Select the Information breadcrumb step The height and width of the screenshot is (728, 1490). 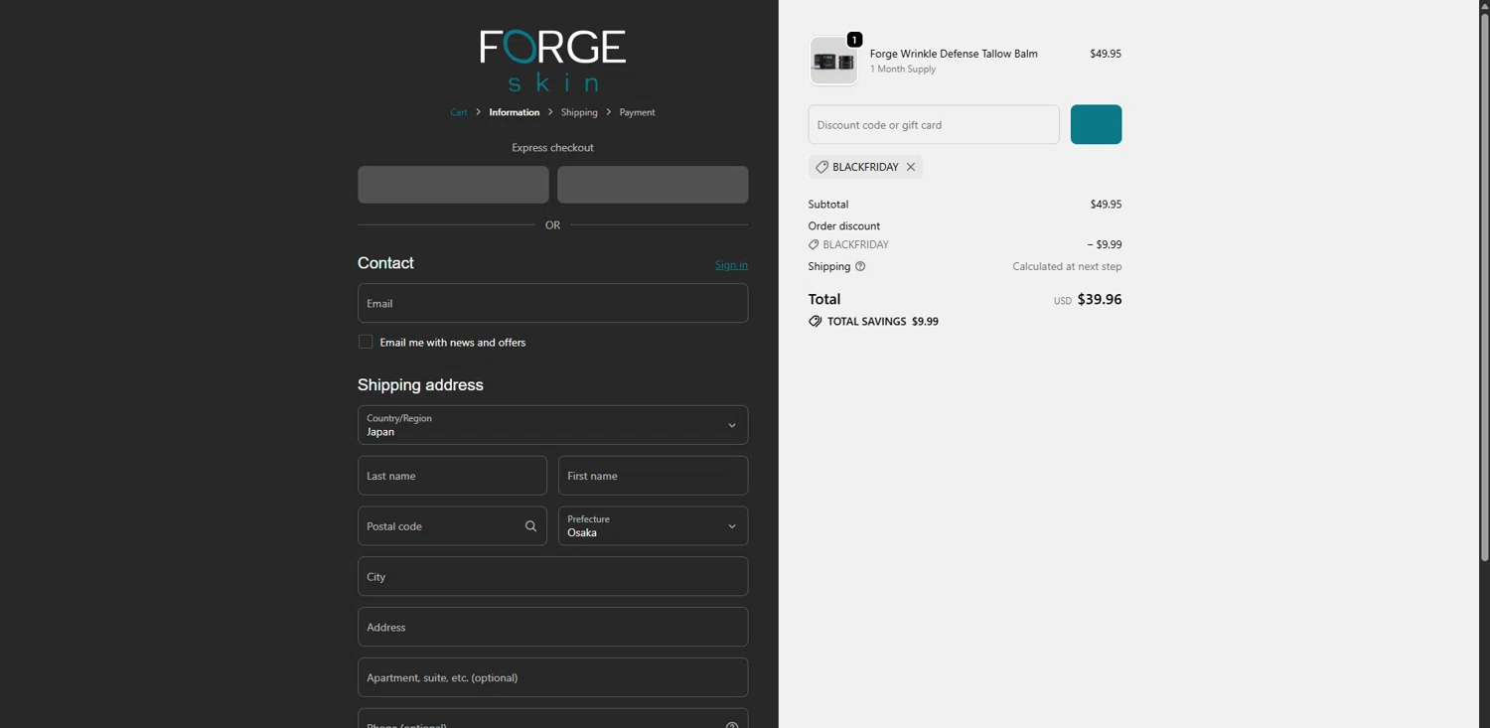point(514,112)
